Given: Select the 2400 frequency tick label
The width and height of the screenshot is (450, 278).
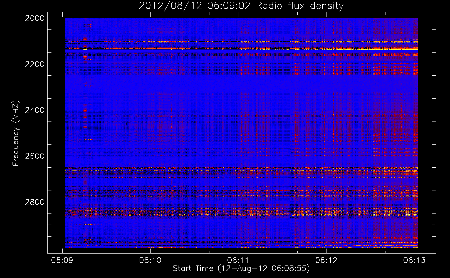Looking at the screenshot, I should (35, 110).
